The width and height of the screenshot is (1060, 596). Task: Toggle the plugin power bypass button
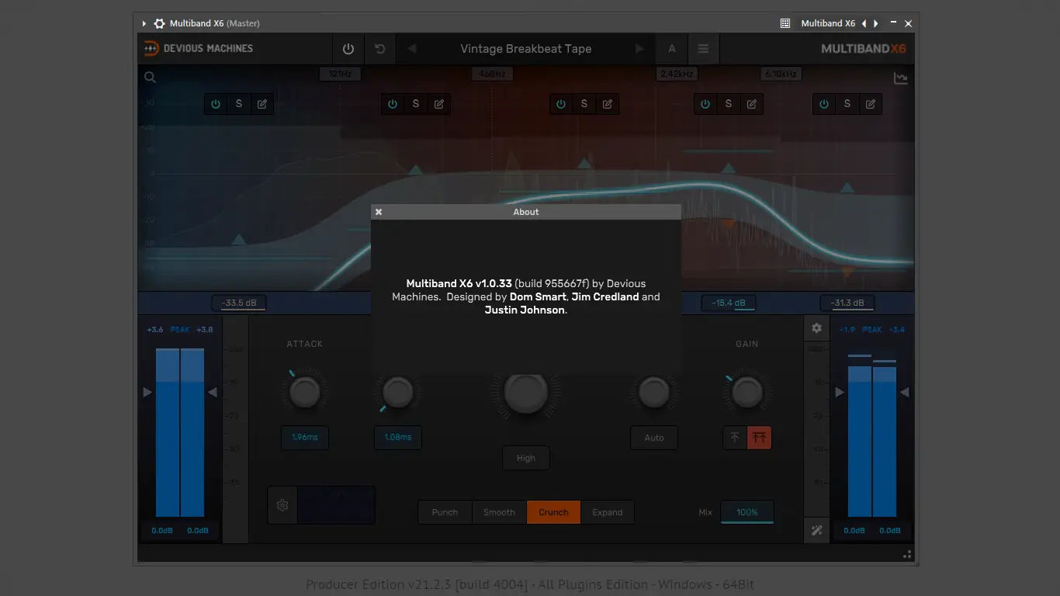pos(348,49)
